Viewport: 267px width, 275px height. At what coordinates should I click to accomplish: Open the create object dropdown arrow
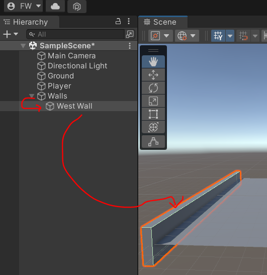pyautogui.click(x=16, y=34)
